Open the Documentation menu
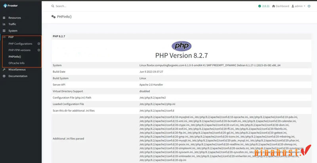317x163 pixels. point(18,76)
